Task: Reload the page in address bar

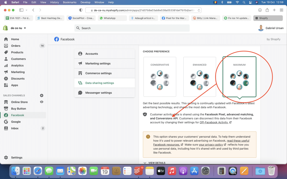Action: click(x=199, y=10)
